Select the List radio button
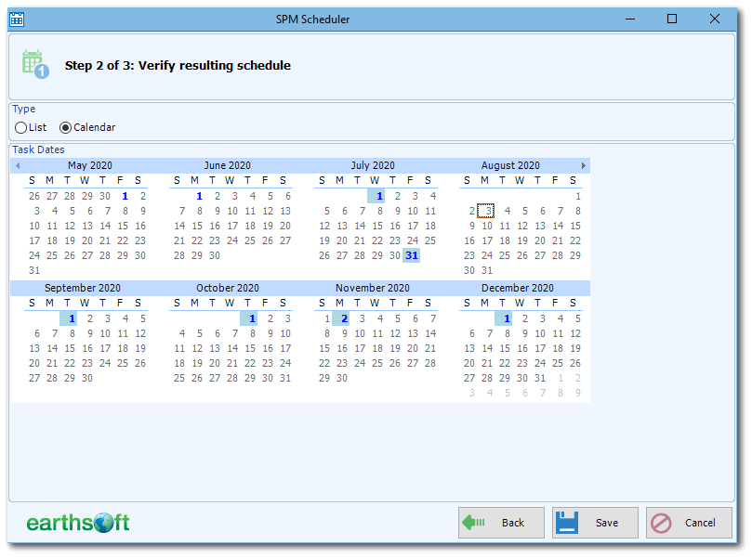752x558 pixels. (x=20, y=127)
